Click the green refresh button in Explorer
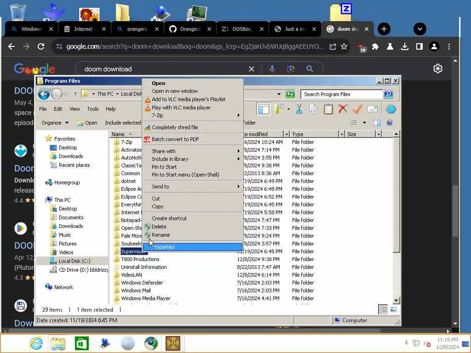 [x=290, y=94]
